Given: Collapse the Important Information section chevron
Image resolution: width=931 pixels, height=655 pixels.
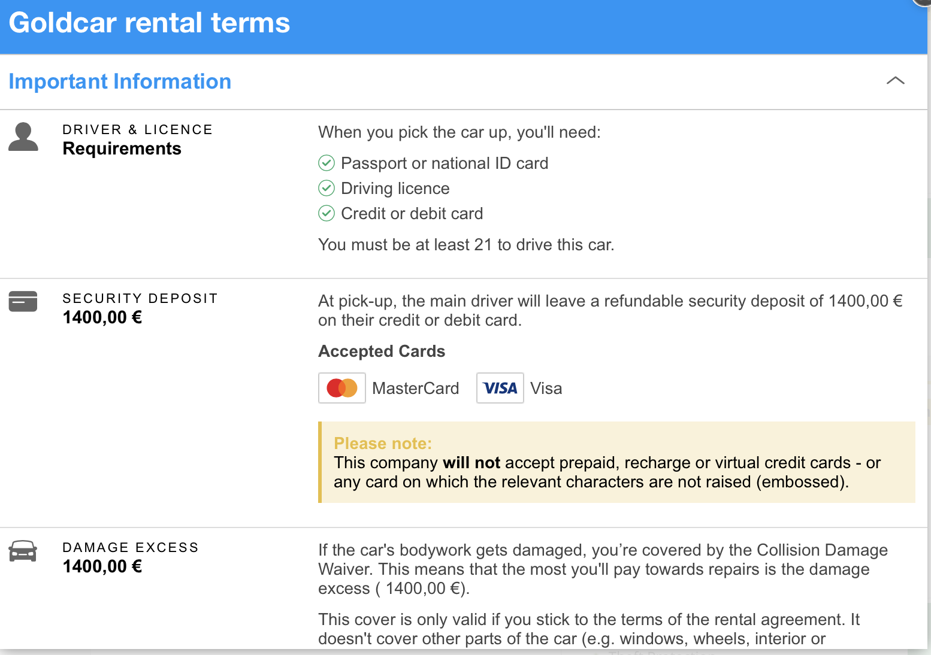Looking at the screenshot, I should [895, 81].
